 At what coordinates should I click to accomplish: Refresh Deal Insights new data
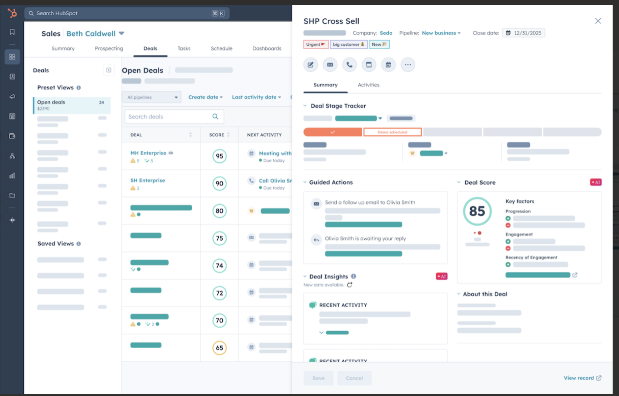(x=350, y=285)
